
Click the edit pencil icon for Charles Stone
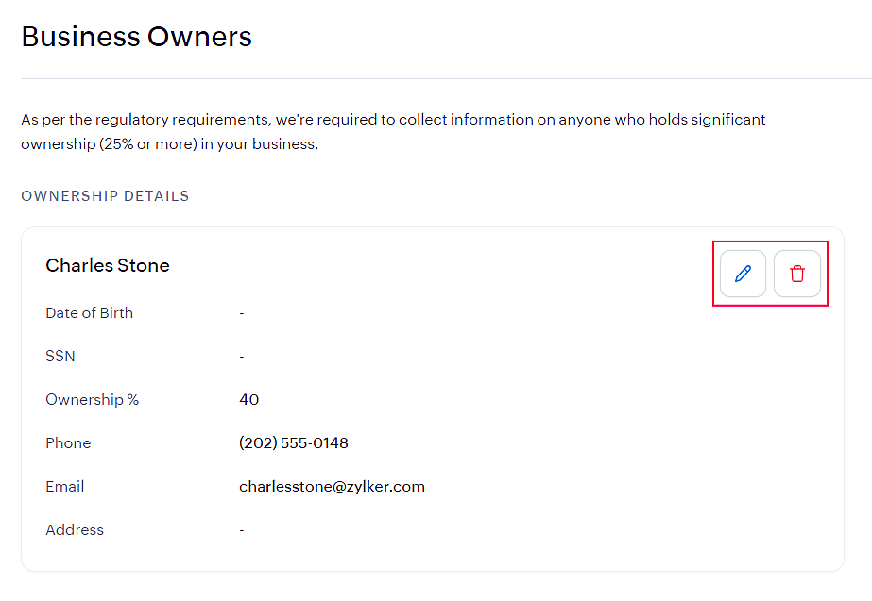pyautogui.click(x=743, y=274)
